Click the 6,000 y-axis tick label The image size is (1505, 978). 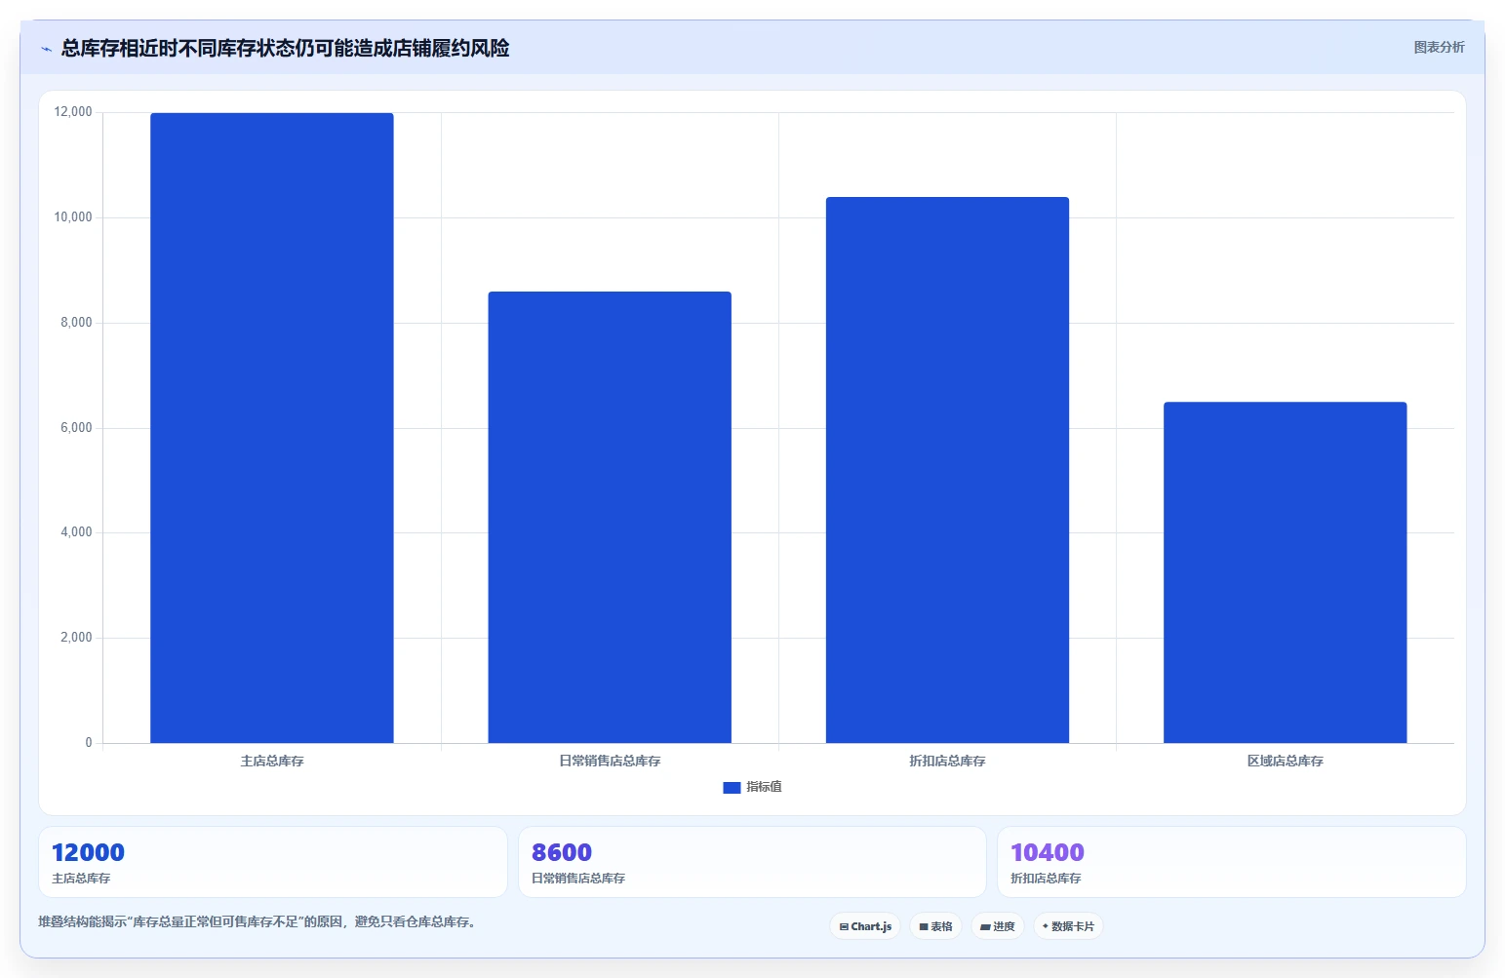pos(76,428)
